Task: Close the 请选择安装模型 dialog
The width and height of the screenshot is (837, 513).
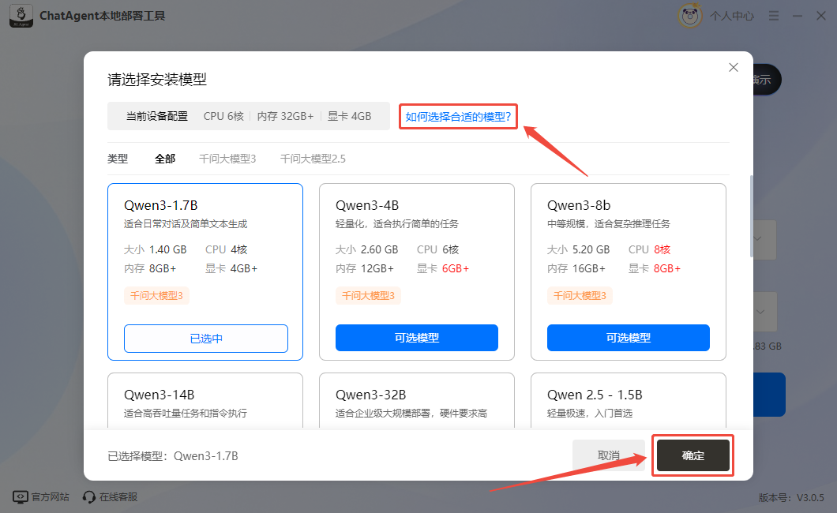Action: tap(734, 68)
